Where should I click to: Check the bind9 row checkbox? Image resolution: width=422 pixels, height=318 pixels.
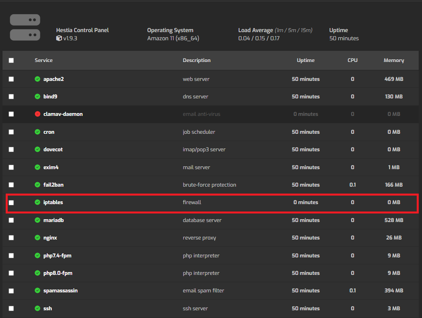click(11, 96)
